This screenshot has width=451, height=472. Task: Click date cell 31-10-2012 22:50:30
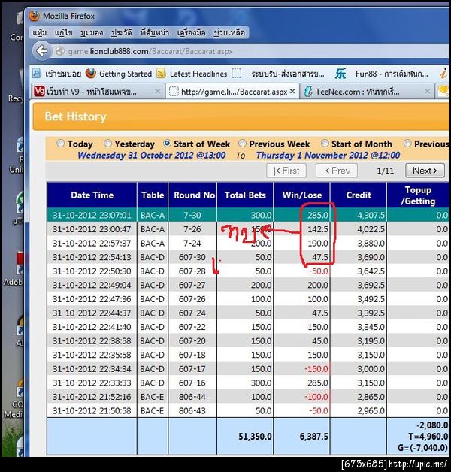[x=92, y=271]
